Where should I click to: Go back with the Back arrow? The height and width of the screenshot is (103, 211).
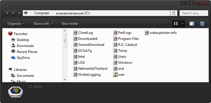click(x=7, y=13)
